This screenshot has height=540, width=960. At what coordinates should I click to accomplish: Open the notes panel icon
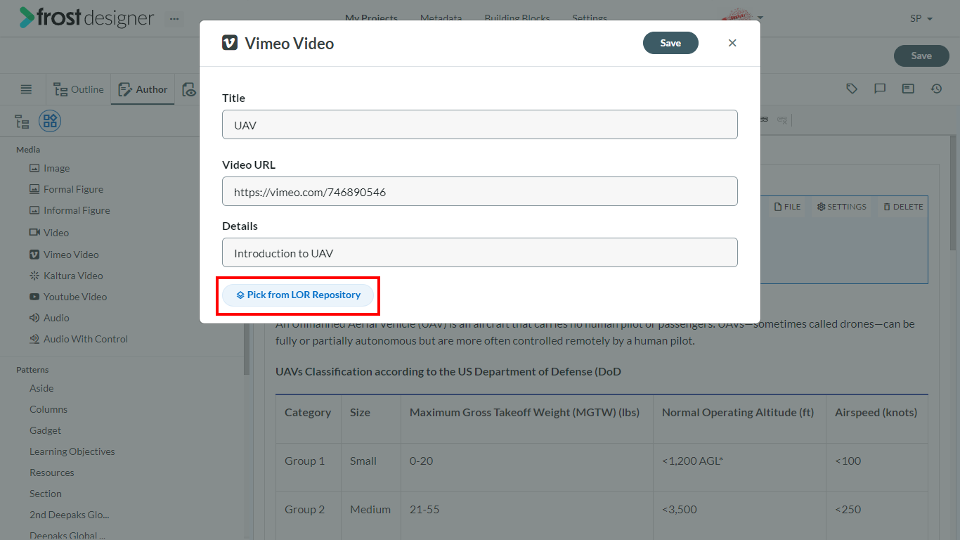coord(908,89)
